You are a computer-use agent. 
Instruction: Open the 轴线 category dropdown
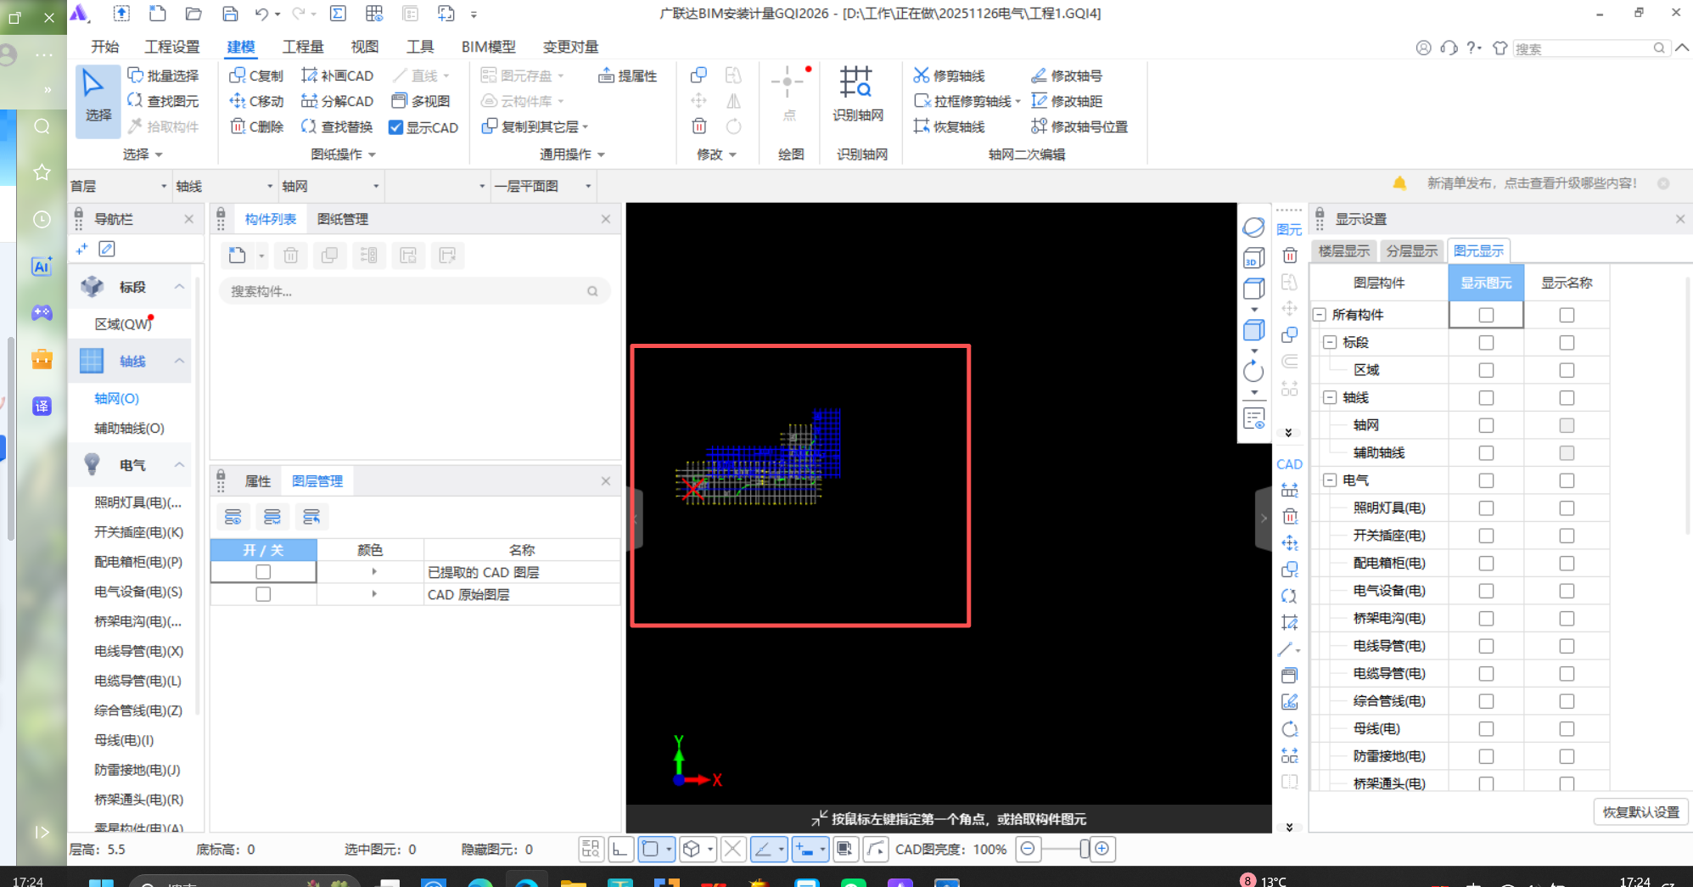225,186
